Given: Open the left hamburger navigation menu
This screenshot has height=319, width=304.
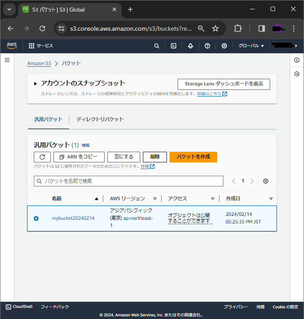Looking at the screenshot, I should tap(7, 60).
